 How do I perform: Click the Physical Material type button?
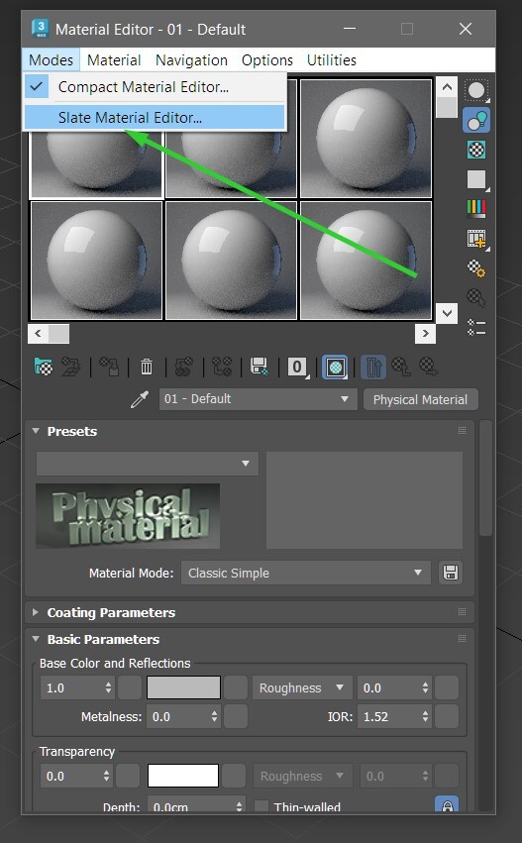click(x=420, y=399)
